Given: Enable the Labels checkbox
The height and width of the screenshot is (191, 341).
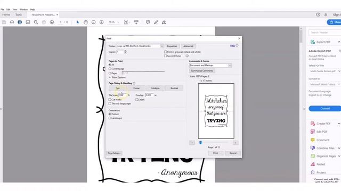Looking at the screenshot, I should [137, 100].
